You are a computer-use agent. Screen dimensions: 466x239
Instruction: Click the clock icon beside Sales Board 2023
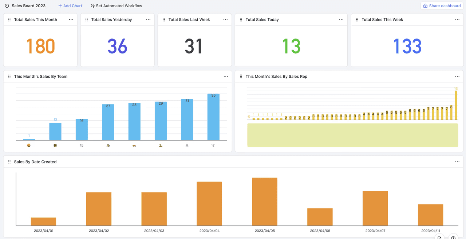tap(7, 6)
